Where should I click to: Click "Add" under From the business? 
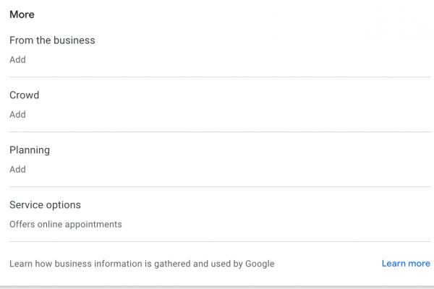[x=17, y=60]
